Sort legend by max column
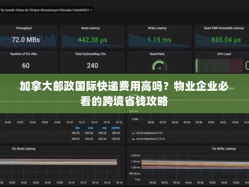Image resolution: width=249 pixels, height=187 pixels. [90, 128]
